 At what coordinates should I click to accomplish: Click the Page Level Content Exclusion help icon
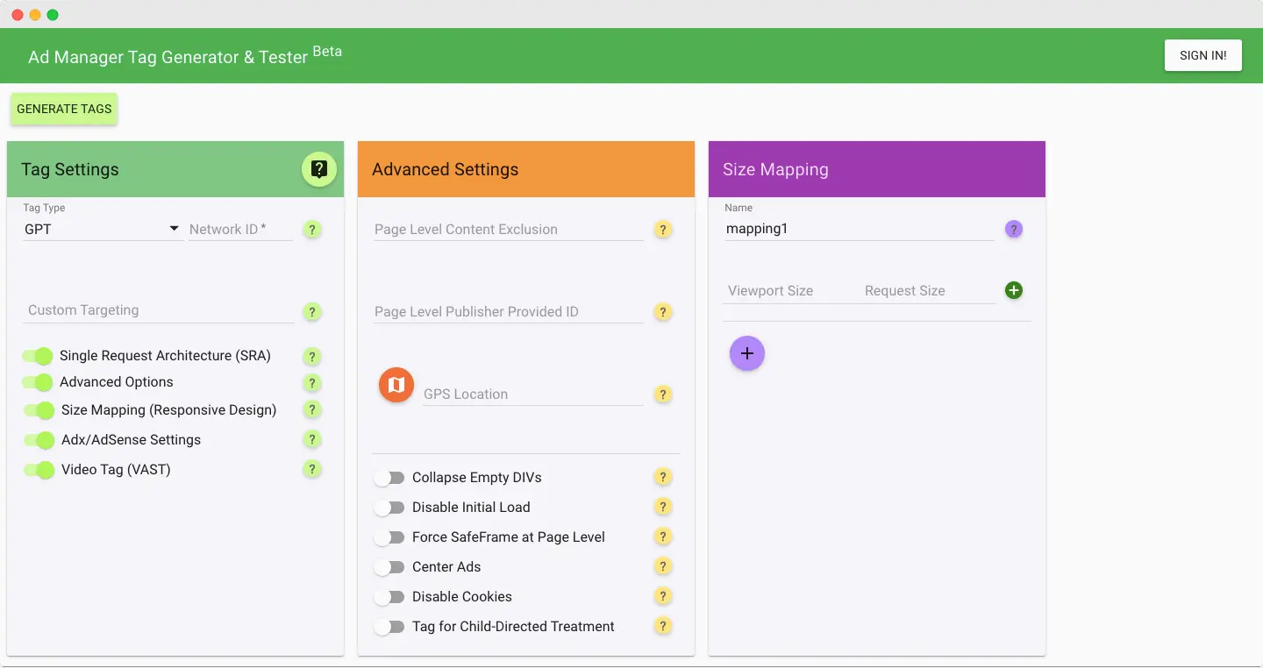[663, 230]
